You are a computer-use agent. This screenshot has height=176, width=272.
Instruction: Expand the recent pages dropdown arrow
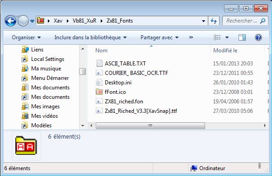pyautogui.click(x=32, y=21)
